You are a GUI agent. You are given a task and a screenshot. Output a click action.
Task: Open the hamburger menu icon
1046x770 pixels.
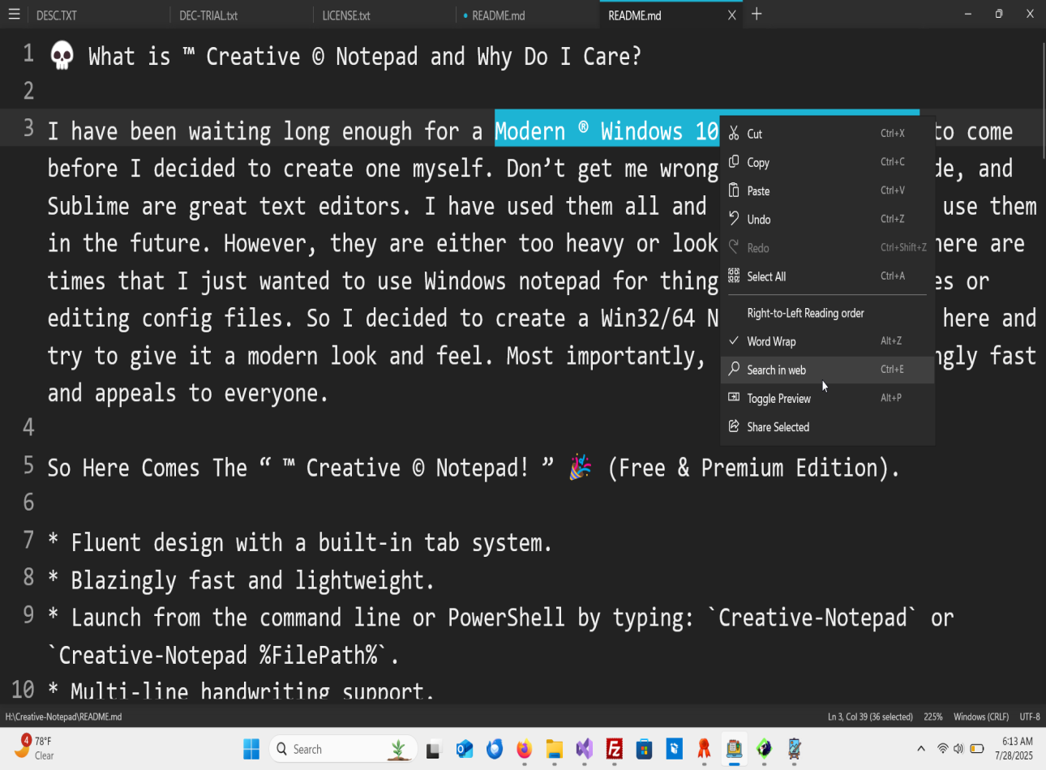click(x=14, y=15)
